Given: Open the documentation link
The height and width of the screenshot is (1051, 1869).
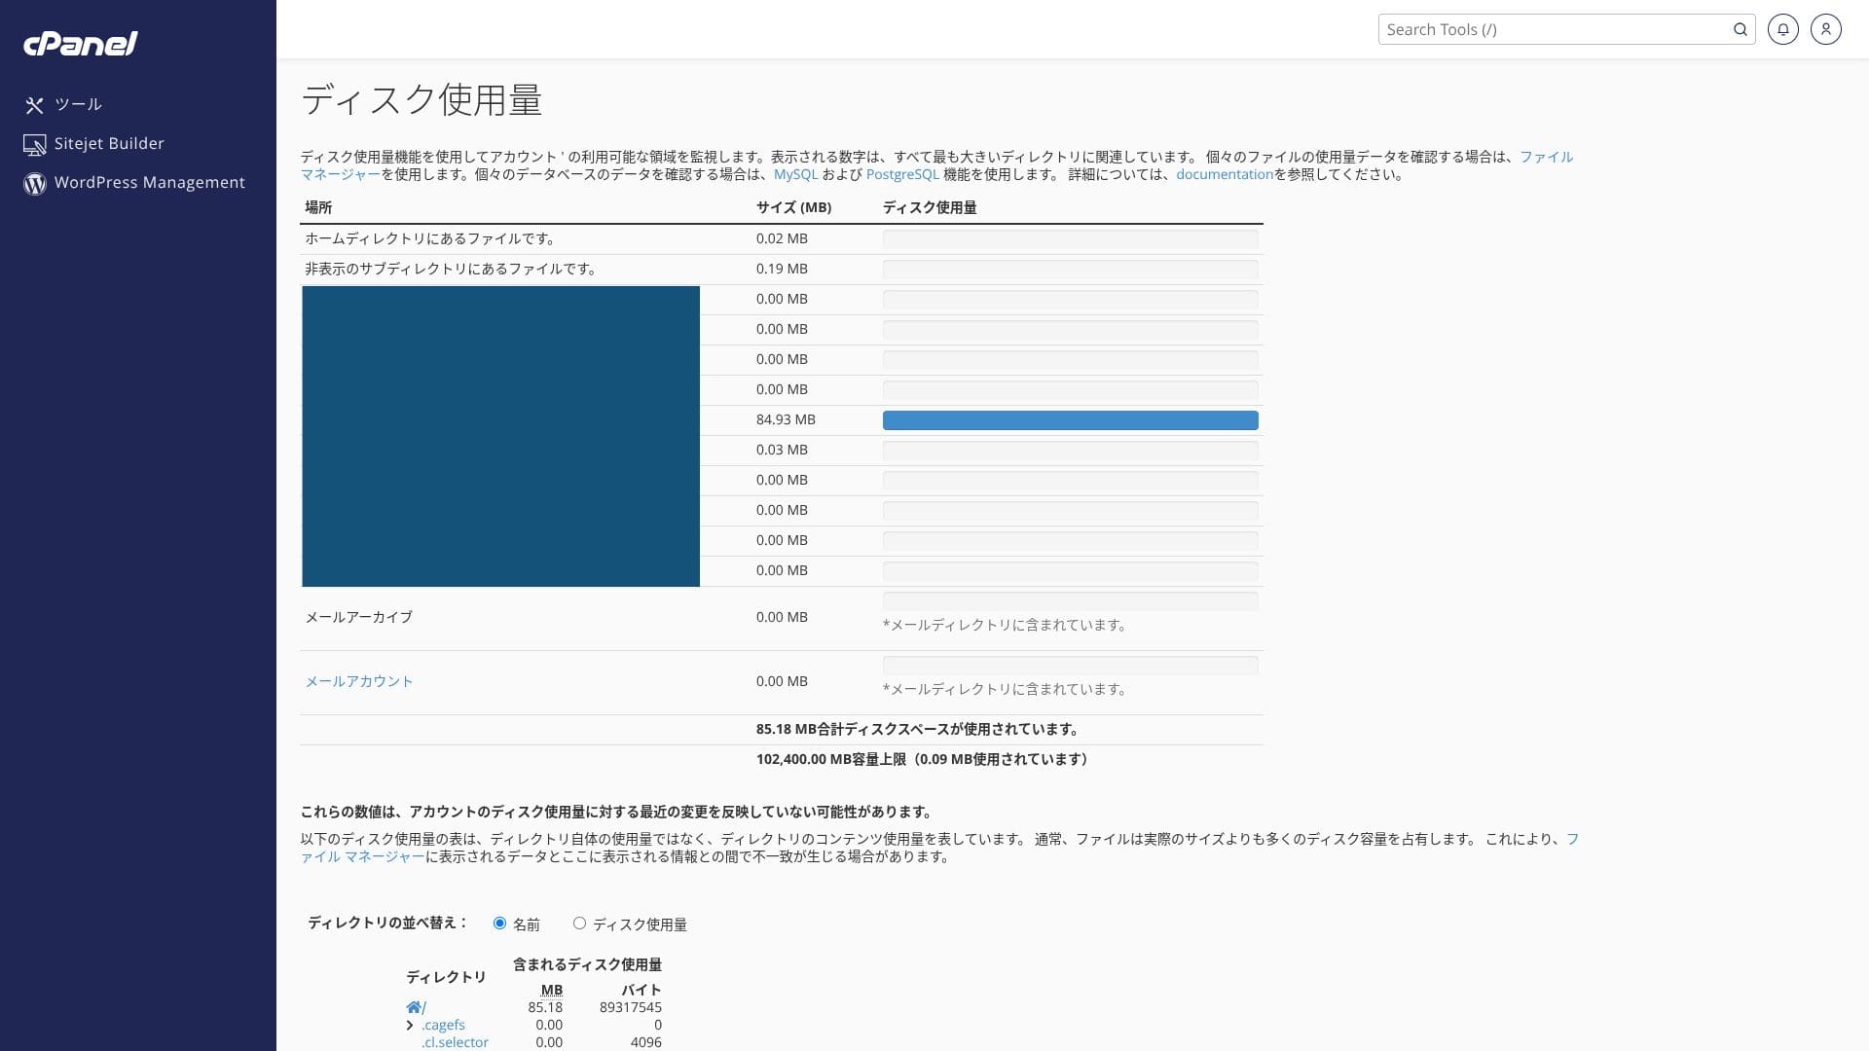Looking at the screenshot, I should click(1224, 175).
